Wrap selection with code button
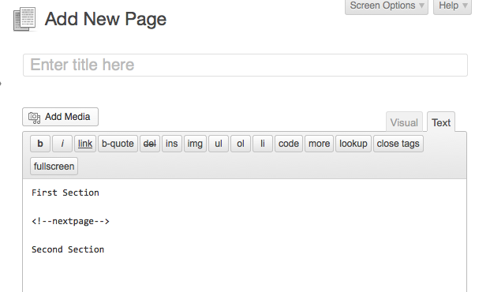Viewport: 490px width, 292px height. coord(289,144)
